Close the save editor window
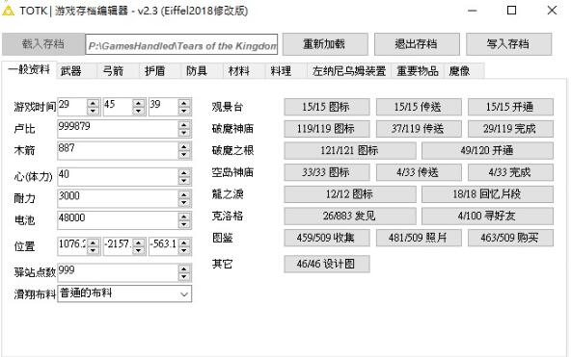571x357 pixels. point(552,11)
